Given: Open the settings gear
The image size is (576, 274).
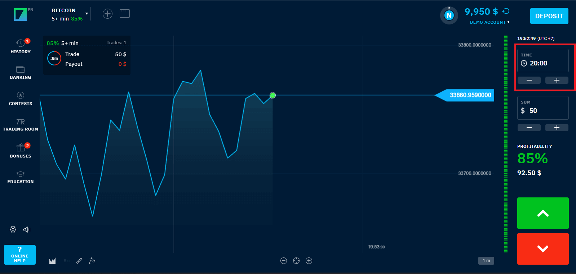Looking at the screenshot, I should click(x=13, y=229).
